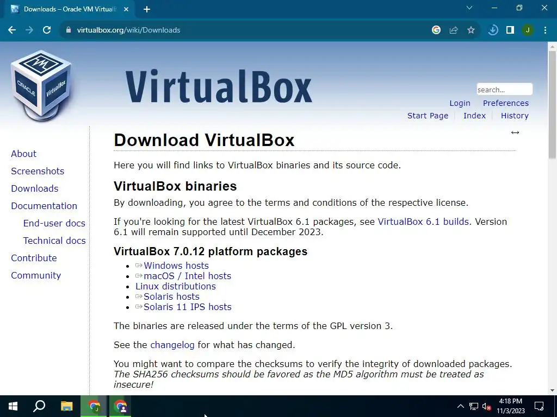
Task: Click the padlock site info icon
Action: click(x=68, y=30)
